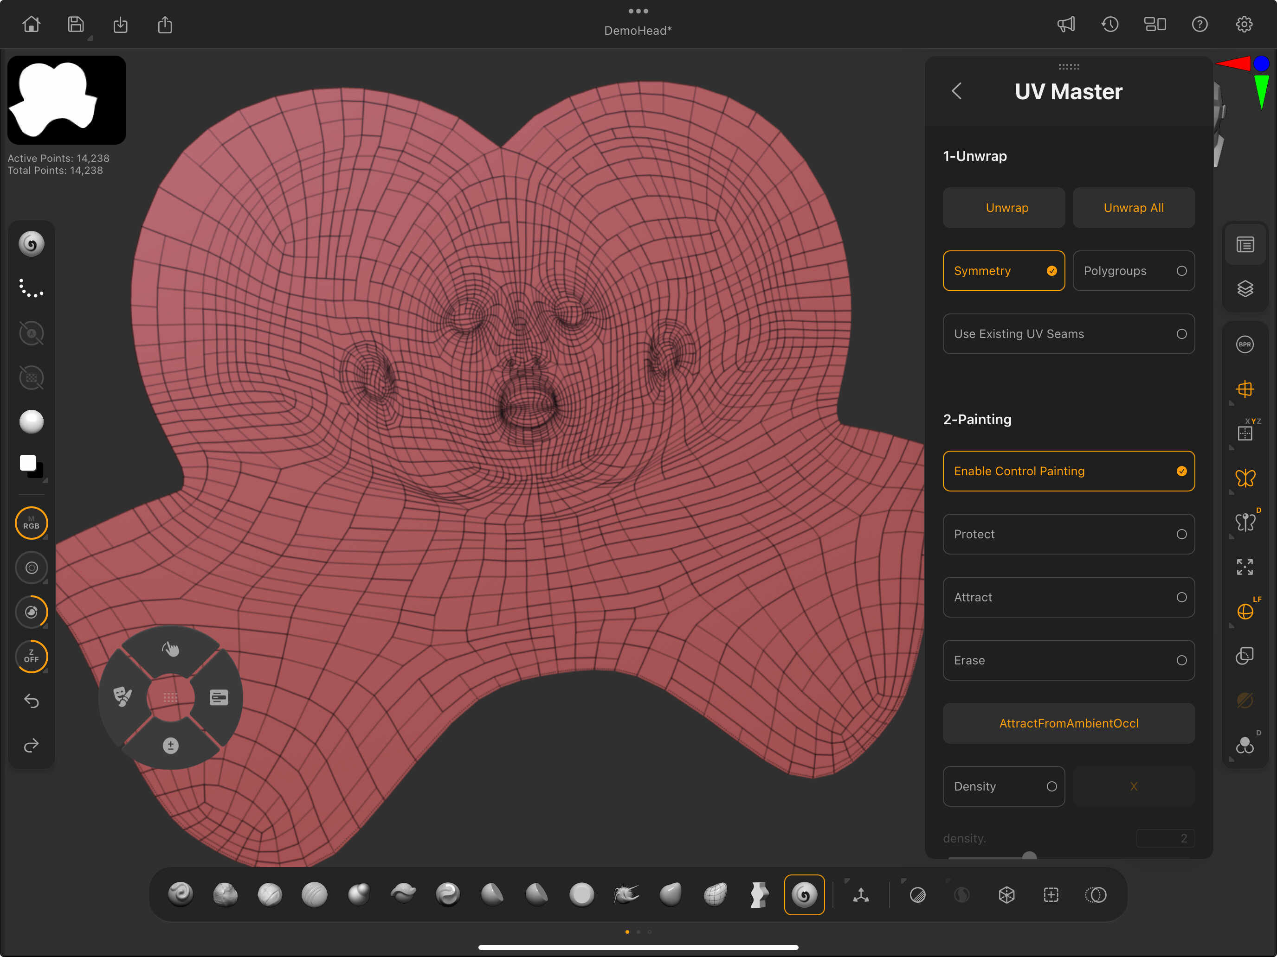The height and width of the screenshot is (957, 1277).
Task: Go back using UV Master chevron
Action: [957, 91]
